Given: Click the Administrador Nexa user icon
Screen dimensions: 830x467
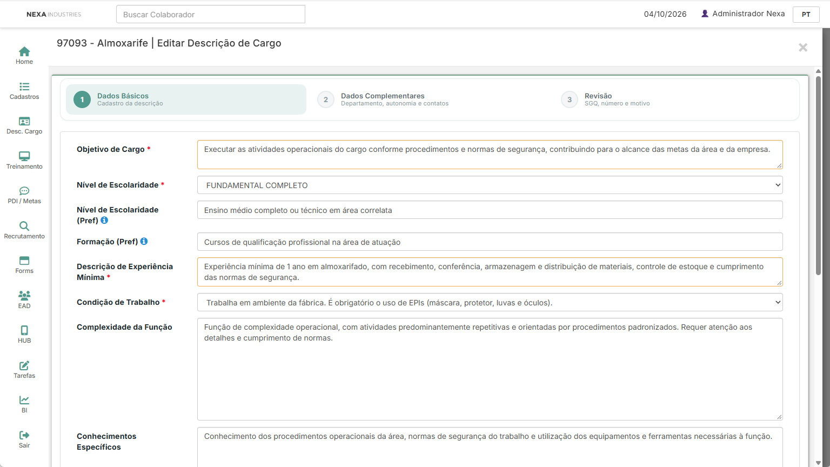Looking at the screenshot, I should pyautogui.click(x=705, y=14).
